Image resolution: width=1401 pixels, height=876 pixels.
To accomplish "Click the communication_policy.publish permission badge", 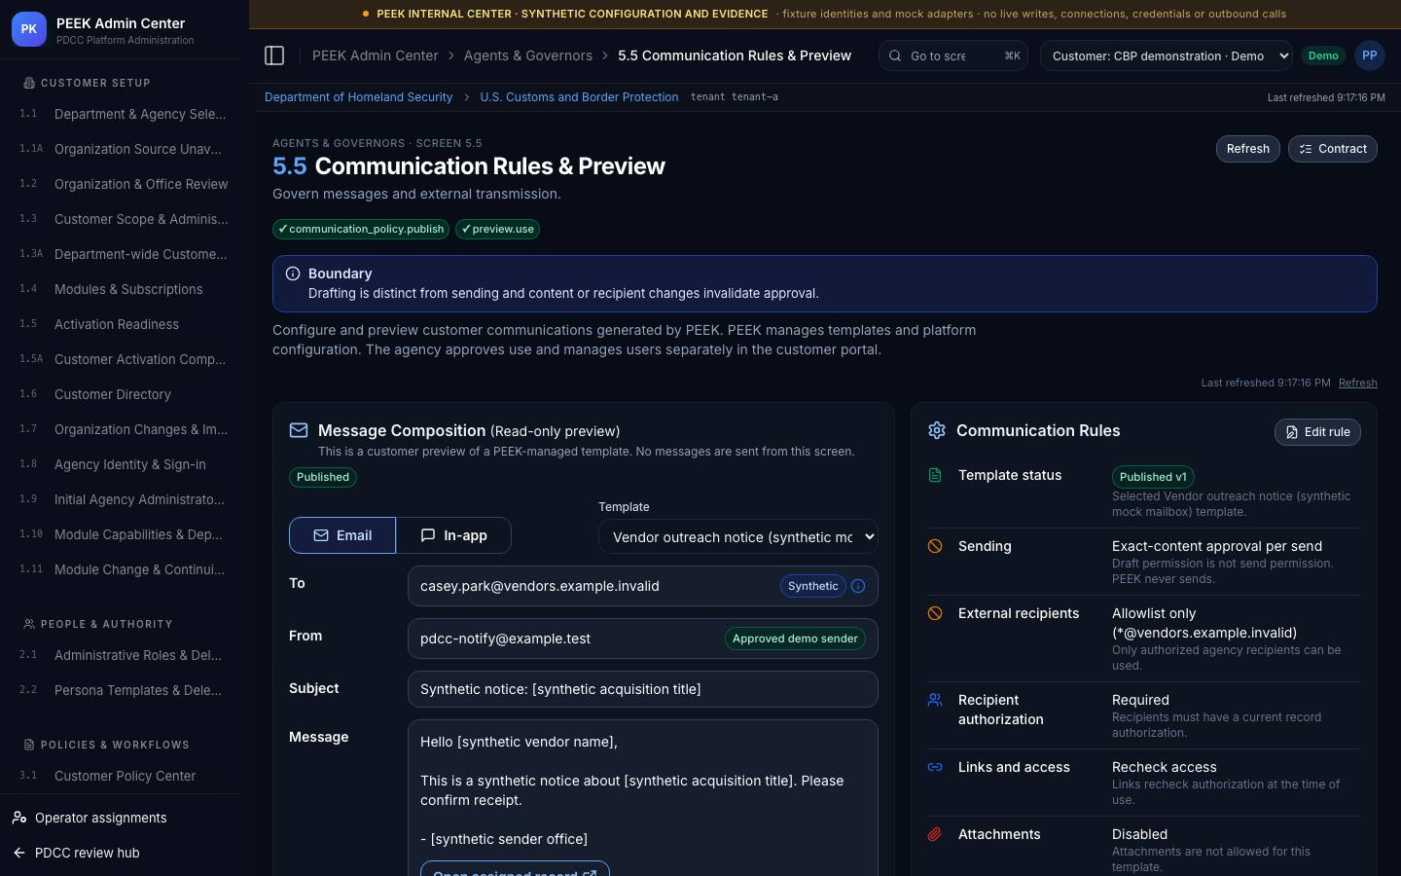I will click(361, 229).
